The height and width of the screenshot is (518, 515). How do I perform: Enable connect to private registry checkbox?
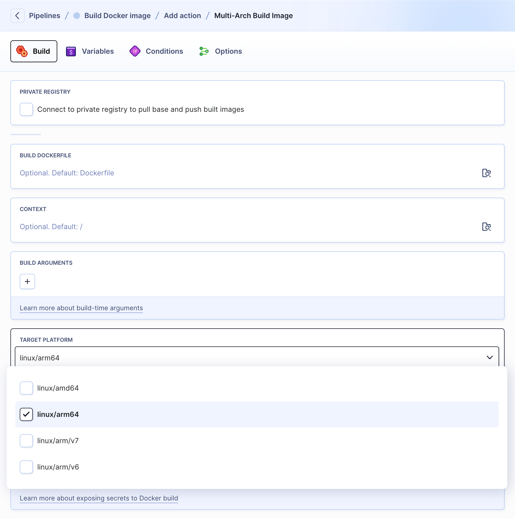tap(26, 109)
